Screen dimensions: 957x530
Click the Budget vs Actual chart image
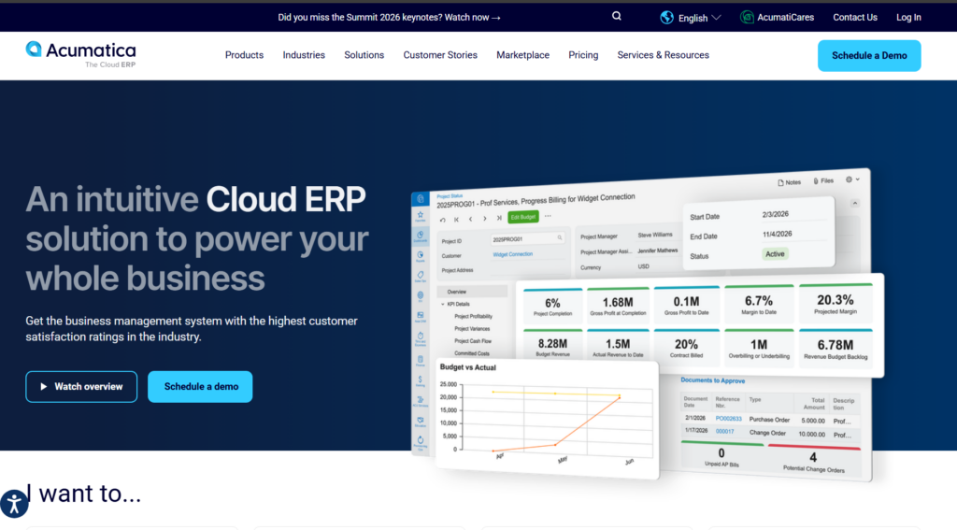(547, 419)
